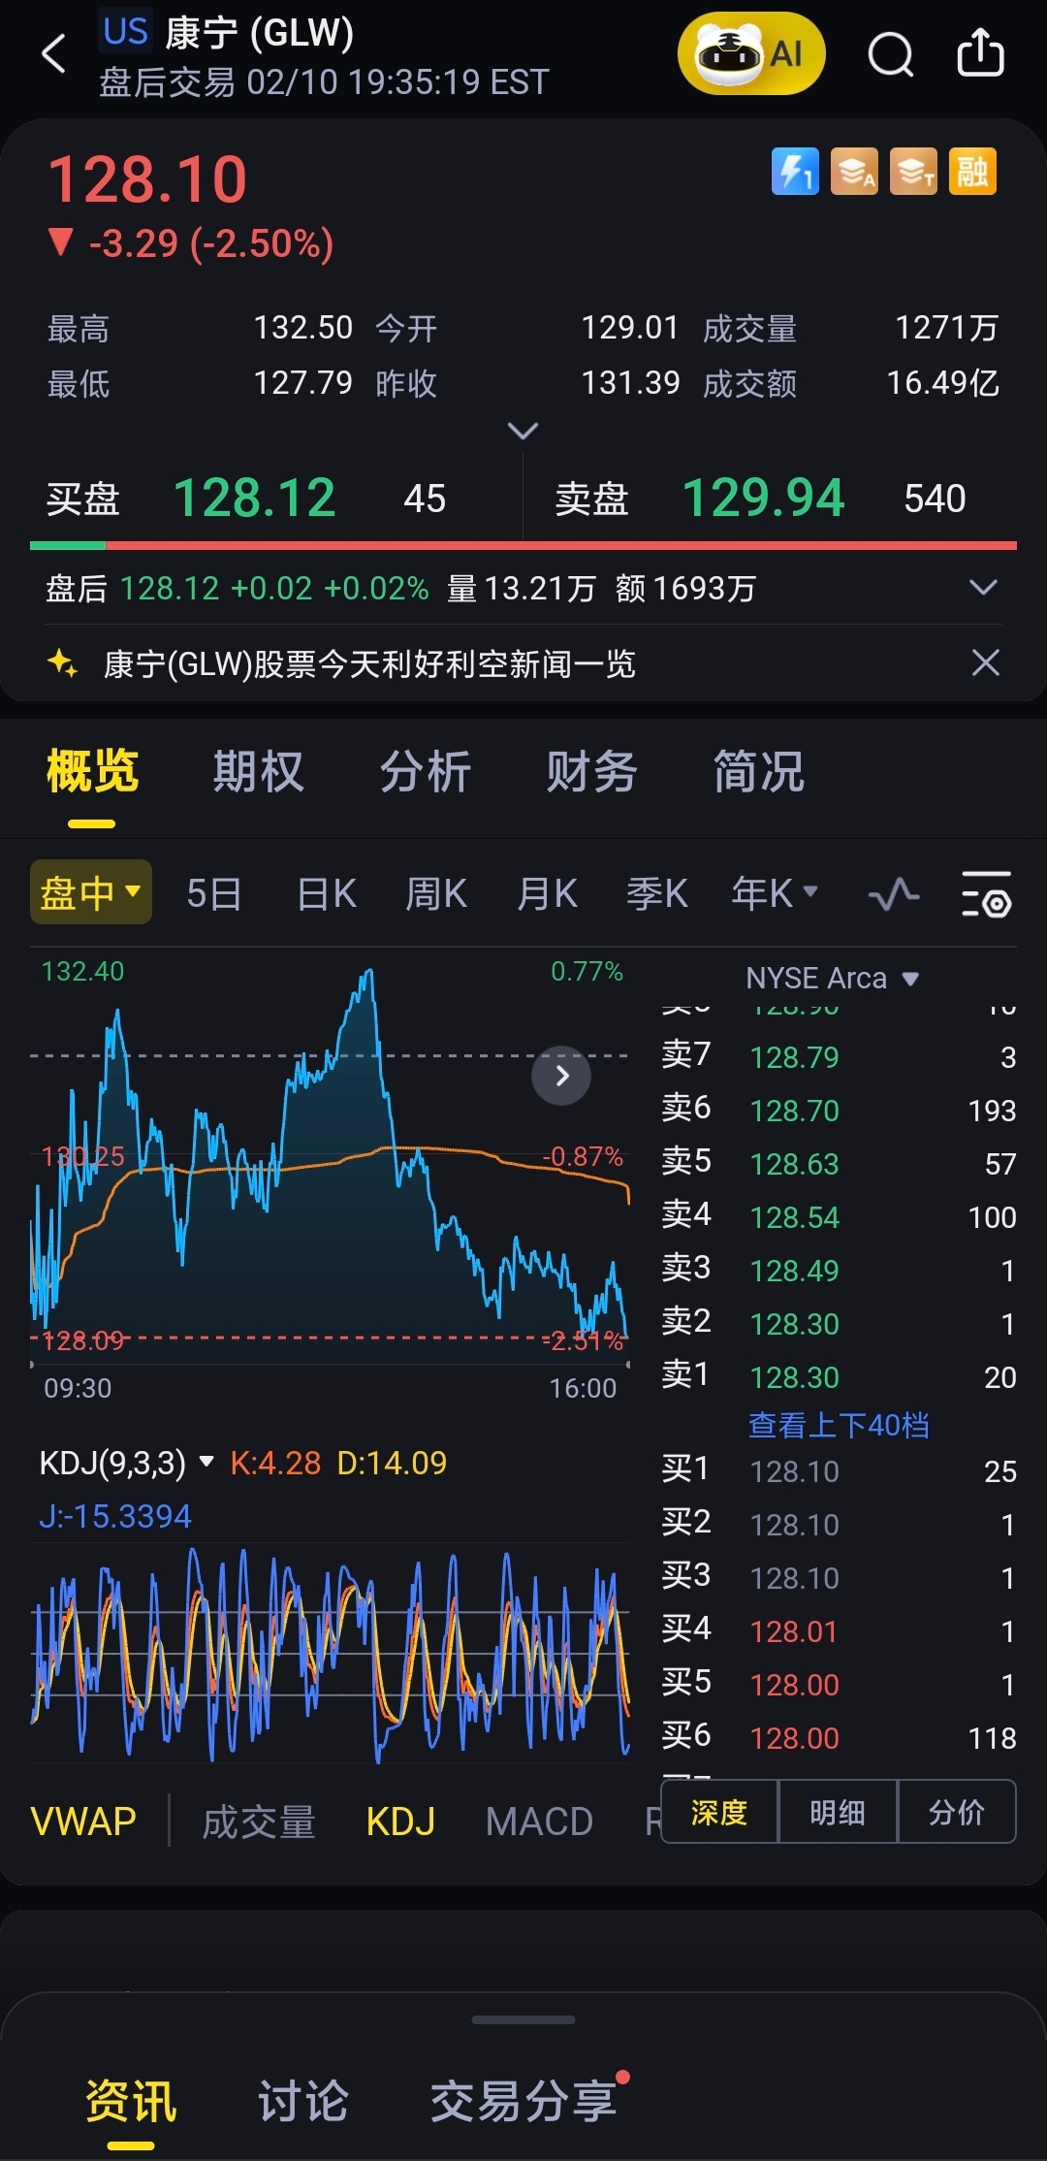Switch to the 期权 tab
The image size is (1047, 2161).
[x=259, y=773]
